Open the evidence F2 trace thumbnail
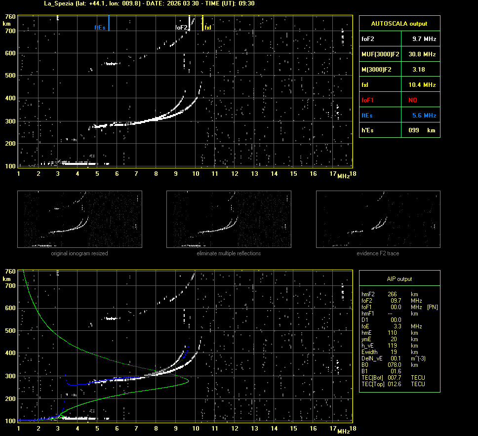This screenshot has height=436, width=478. 378,219
